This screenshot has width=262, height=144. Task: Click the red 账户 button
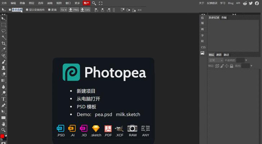click(86, 3)
